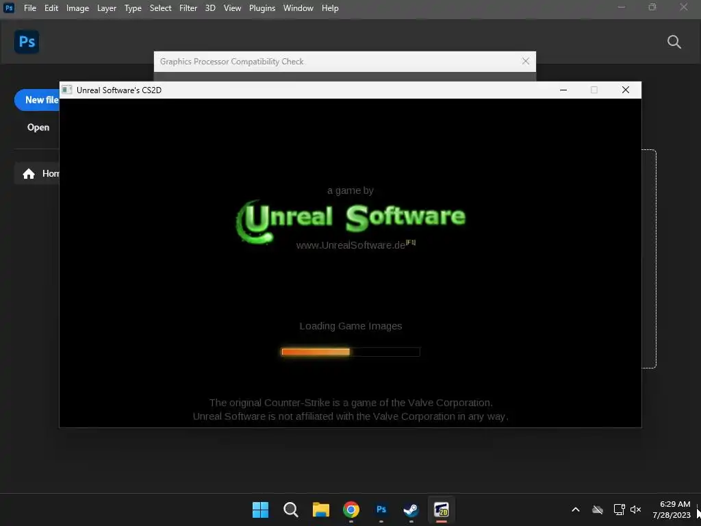Click the Photoshop Ps logo on home screen

pos(27,42)
